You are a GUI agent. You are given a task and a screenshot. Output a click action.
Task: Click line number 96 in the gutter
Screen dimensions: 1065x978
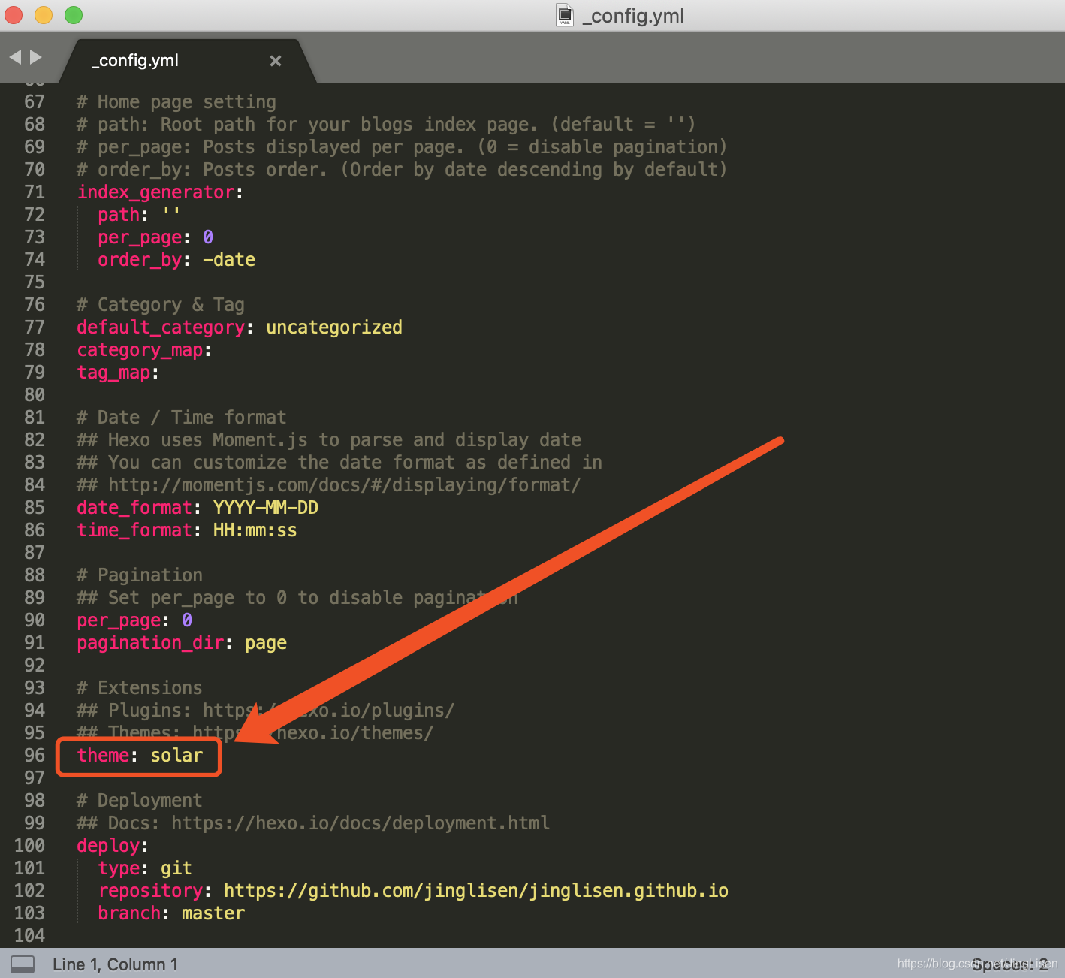tap(35, 756)
